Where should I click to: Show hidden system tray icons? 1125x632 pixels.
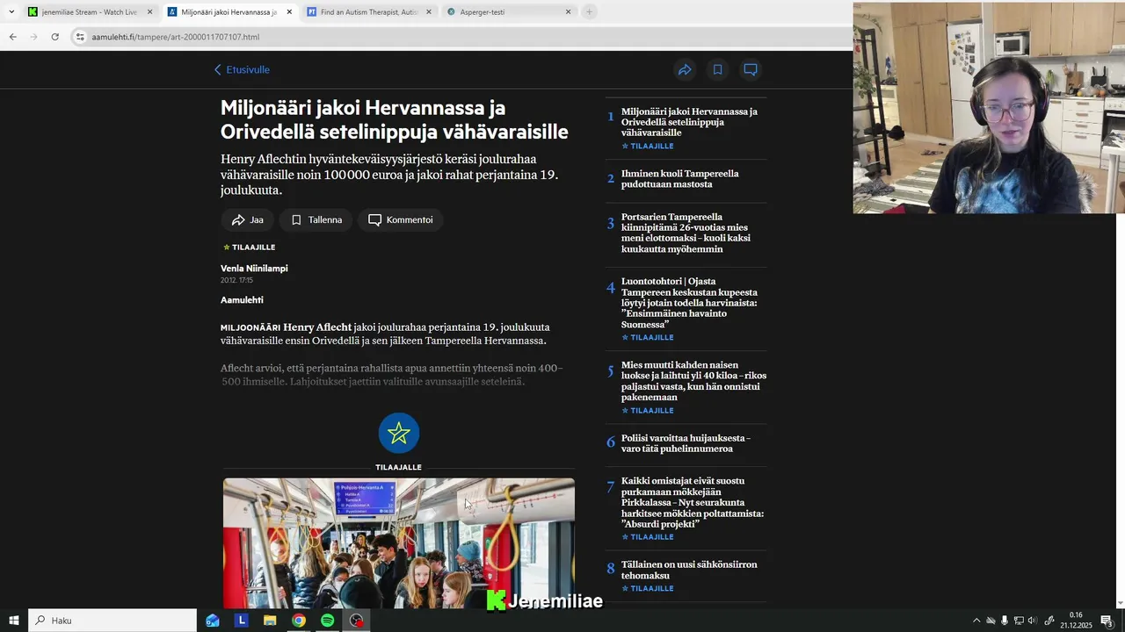click(x=976, y=621)
